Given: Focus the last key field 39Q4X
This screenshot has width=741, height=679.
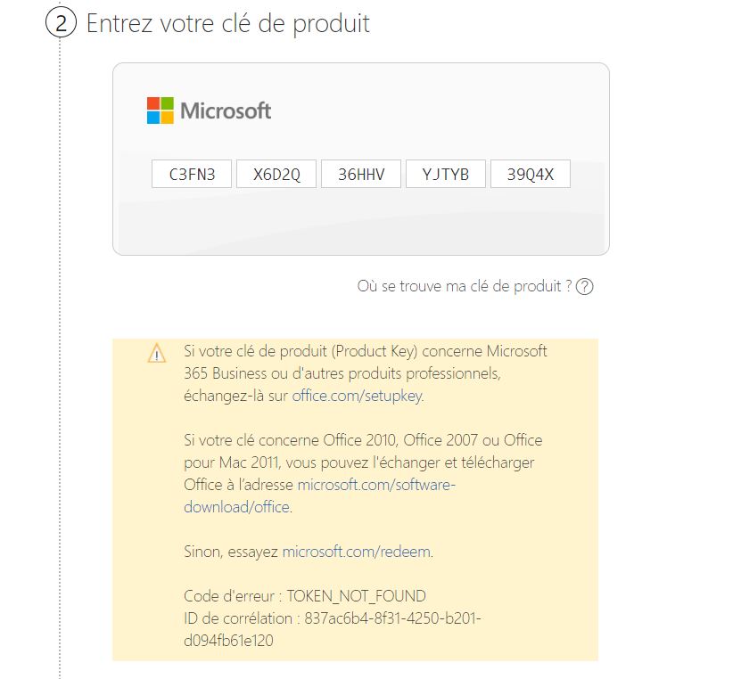Looking at the screenshot, I should tap(531, 175).
